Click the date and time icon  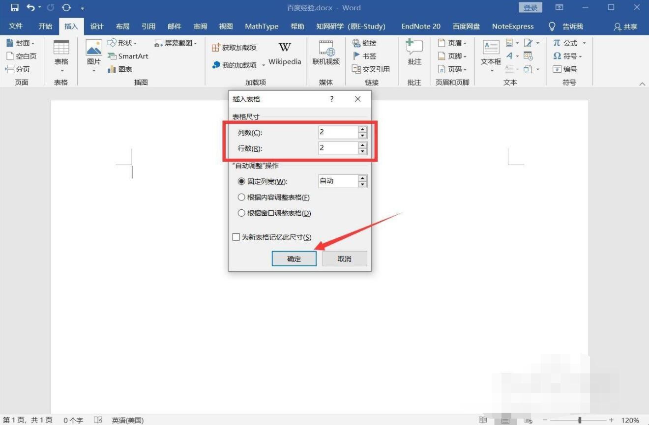click(528, 56)
